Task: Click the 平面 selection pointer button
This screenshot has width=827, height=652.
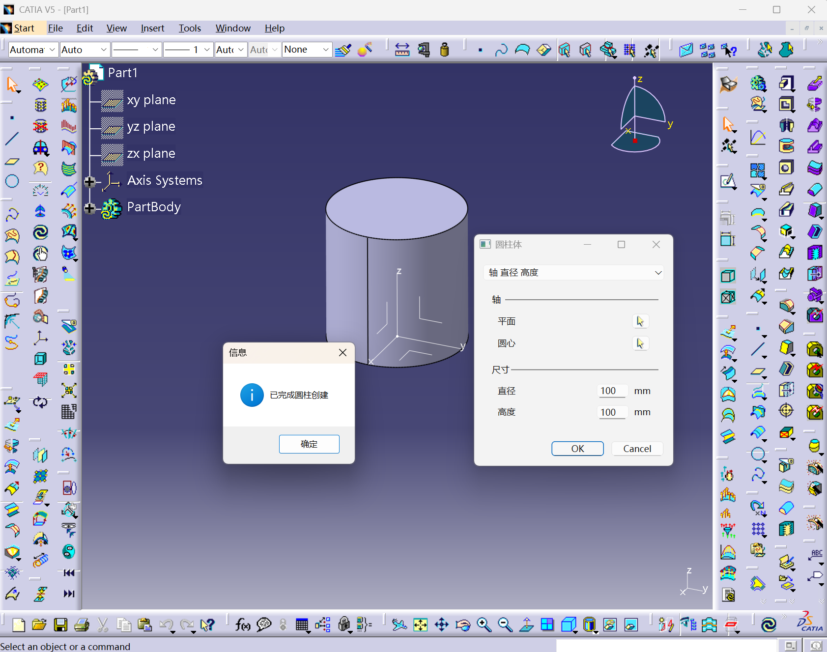Action: 640,321
